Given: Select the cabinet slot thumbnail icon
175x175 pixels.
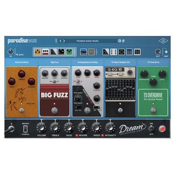Looking at the screenshot, I should [x=92, y=52].
